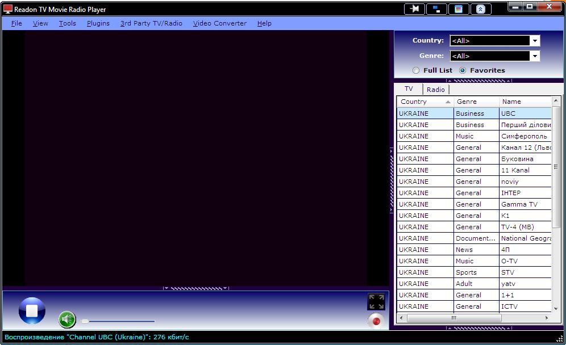Select the noviy channel
The width and height of the screenshot is (566, 345).
[475, 182]
